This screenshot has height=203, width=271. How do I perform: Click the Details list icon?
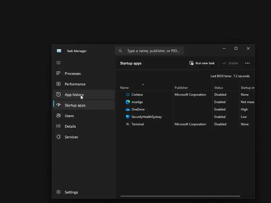tap(58, 126)
